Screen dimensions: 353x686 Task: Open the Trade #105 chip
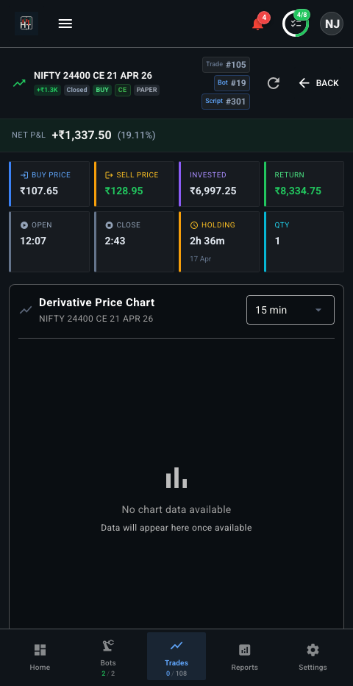coord(226,65)
